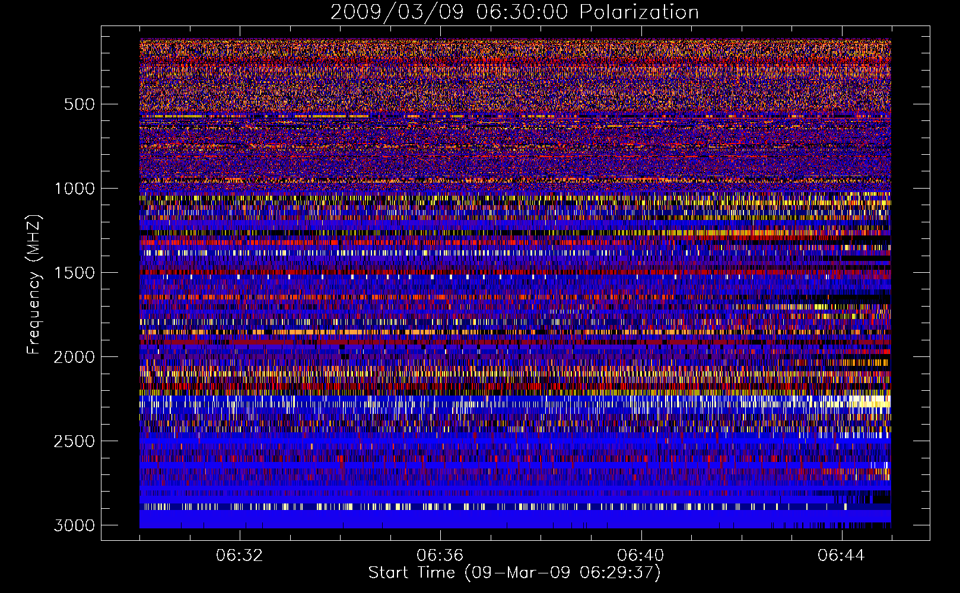960x593 pixels.
Task: Select the 1500 frequency axis label
Action: click(74, 273)
